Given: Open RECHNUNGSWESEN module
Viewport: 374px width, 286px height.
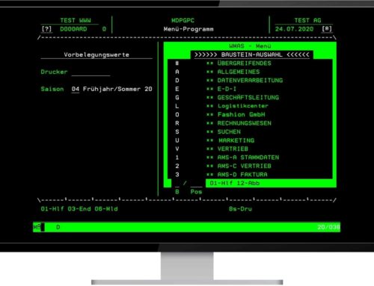Looking at the screenshot, I should pyautogui.click(x=244, y=123).
